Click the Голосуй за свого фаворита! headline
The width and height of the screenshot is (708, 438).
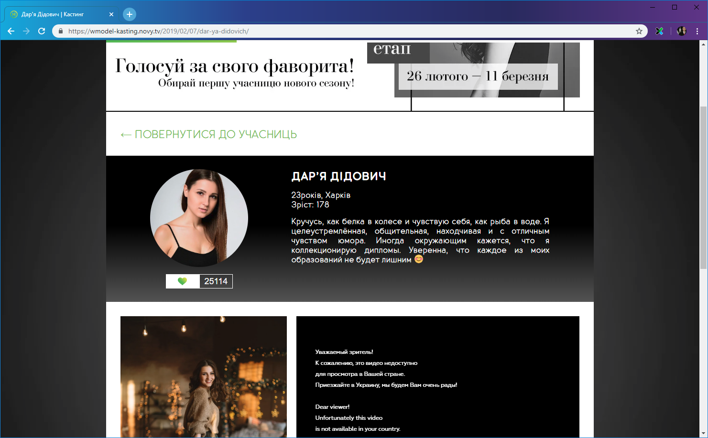click(235, 66)
